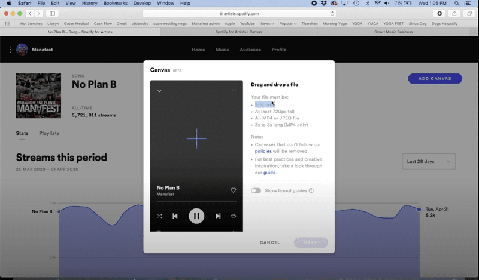Toggle the Safari sidebar button
The width and height of the screenshot is (479, 280).
tap(52, 13)
